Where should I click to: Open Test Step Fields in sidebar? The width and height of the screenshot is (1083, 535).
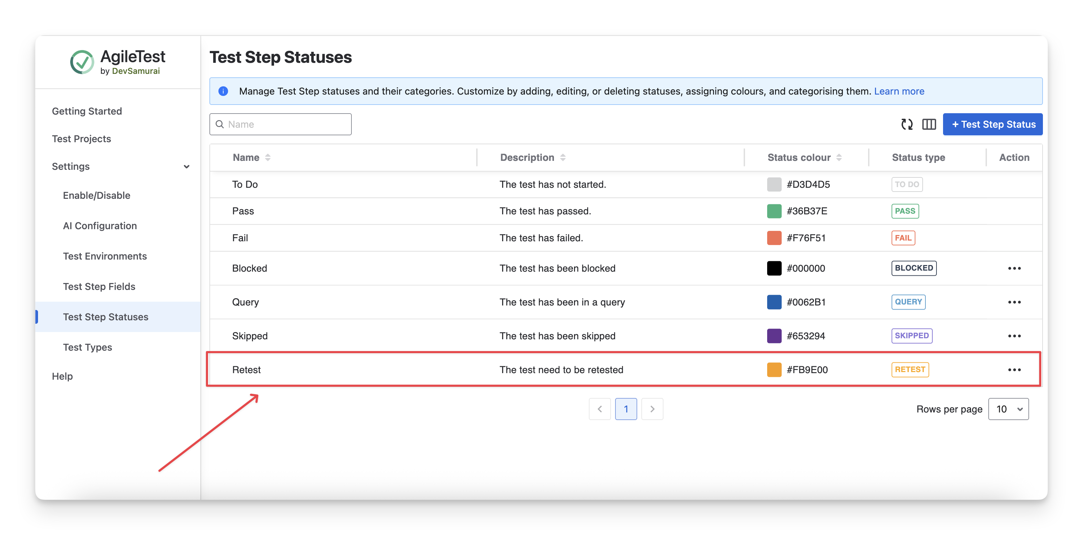pyautogui.click(x=99, y=286)
